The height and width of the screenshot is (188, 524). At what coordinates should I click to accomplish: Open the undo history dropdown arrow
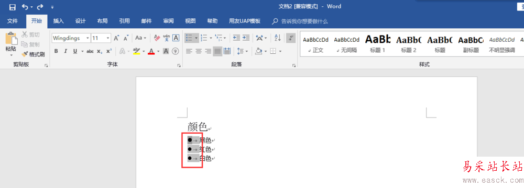pos(32,7)
